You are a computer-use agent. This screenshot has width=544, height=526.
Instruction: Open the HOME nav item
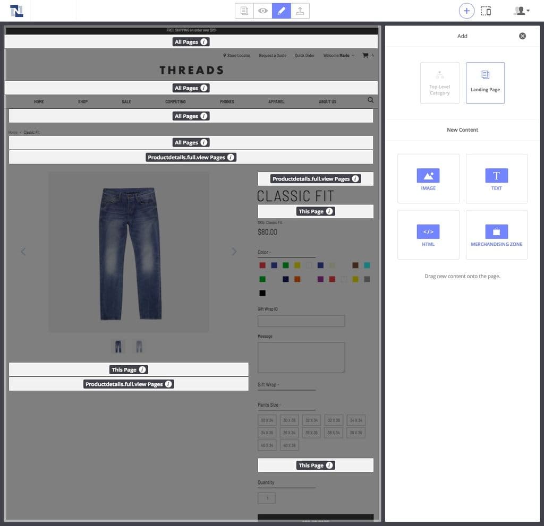click(x=39, y=101)
